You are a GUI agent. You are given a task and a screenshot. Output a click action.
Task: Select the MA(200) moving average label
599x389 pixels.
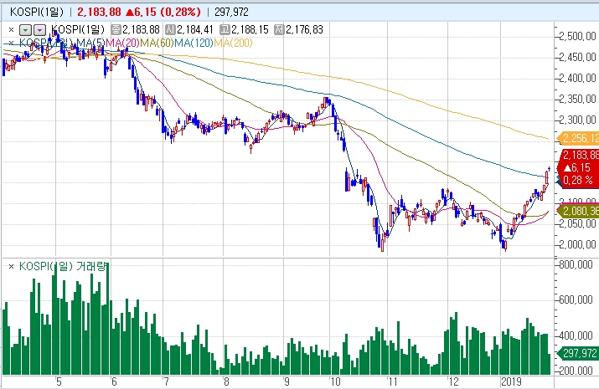click(x=231, y=42)
